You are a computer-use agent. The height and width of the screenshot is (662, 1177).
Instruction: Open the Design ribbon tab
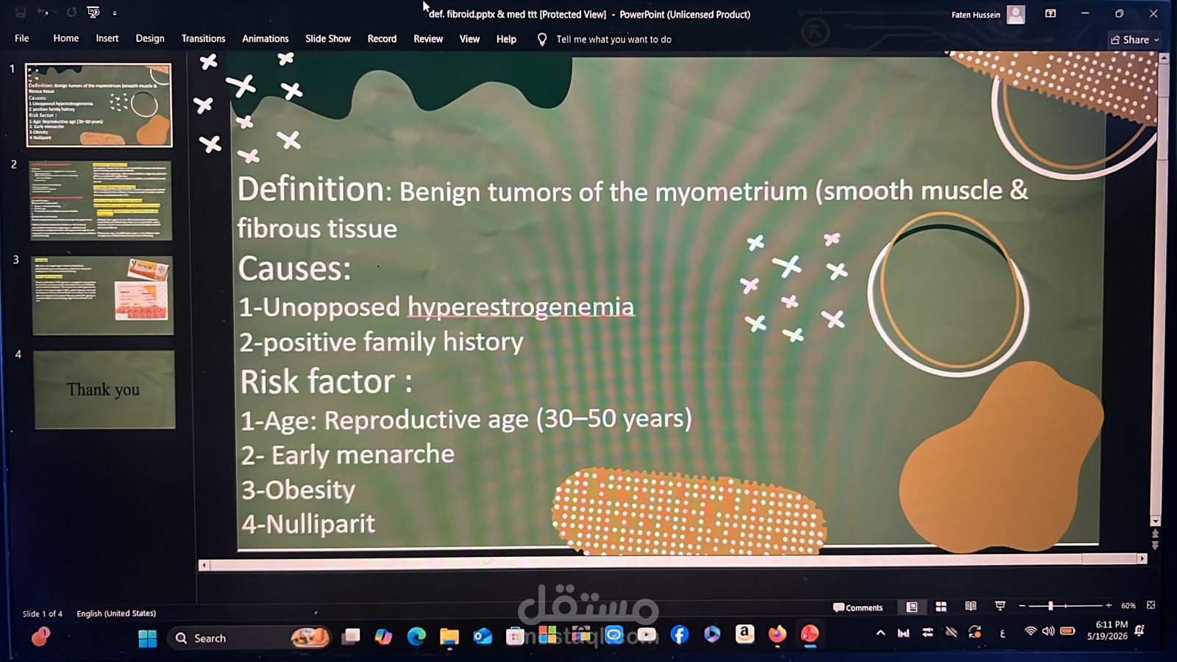150,38
